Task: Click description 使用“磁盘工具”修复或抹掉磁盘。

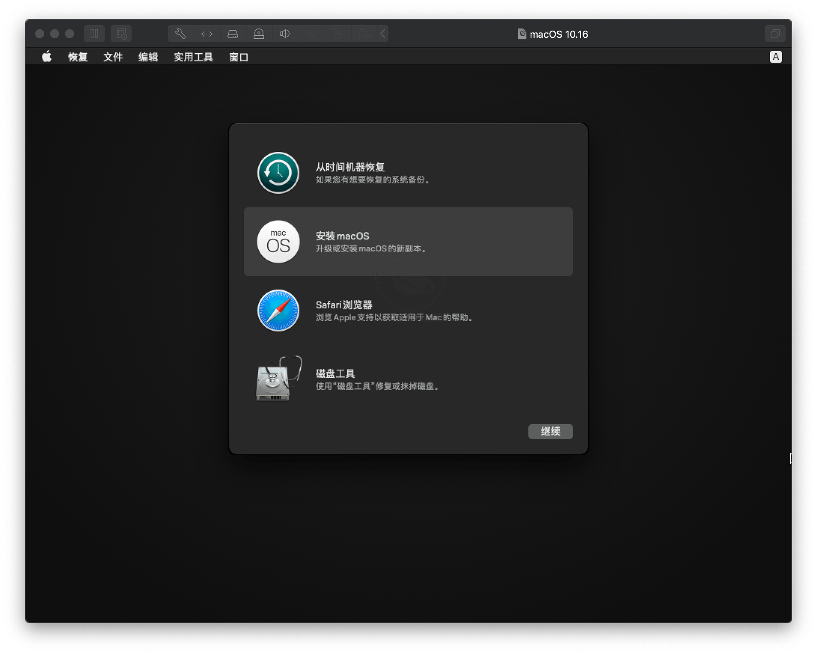Action: click(378, 386)
